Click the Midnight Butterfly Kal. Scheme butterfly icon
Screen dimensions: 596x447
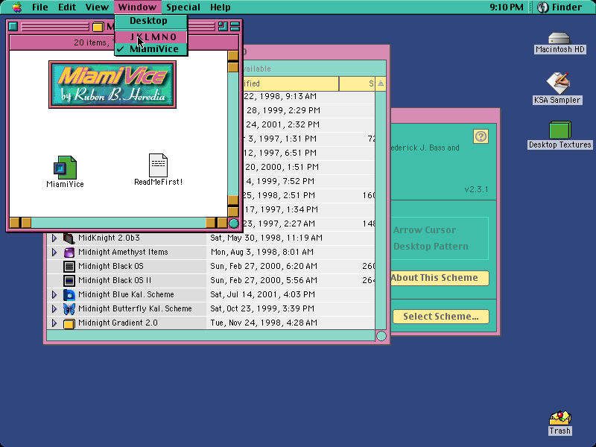(x=69, y=309)
